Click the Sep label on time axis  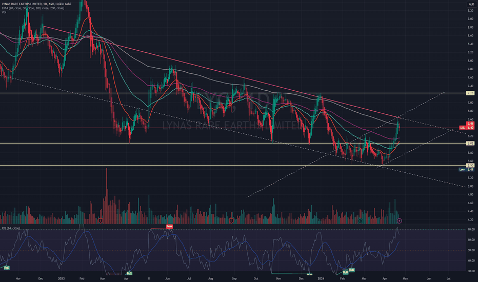234,278
